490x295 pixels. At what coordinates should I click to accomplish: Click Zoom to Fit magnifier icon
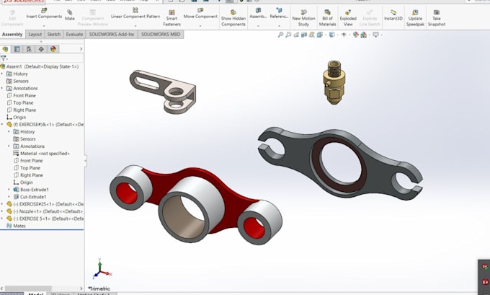[280, 35]
